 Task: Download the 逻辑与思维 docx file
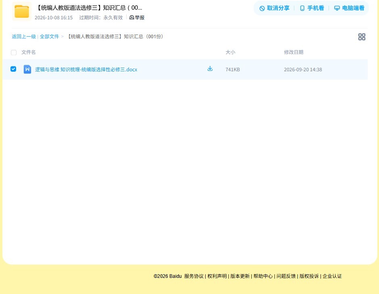(210, 69)
